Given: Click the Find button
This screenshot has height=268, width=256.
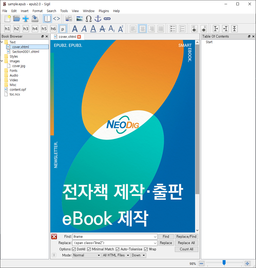Looking at the screenshot, I should (x=166, y=236).
